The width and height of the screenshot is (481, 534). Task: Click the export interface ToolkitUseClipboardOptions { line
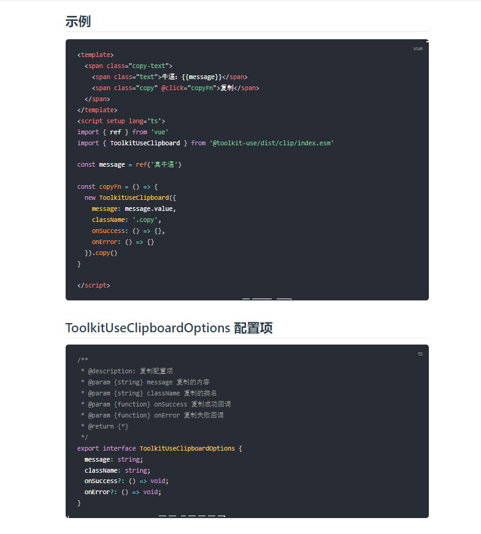[160, 449]
